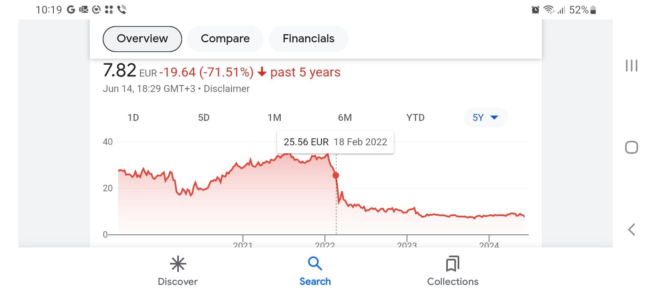Tap the battery icon in status bar

(x=593, y=10)
